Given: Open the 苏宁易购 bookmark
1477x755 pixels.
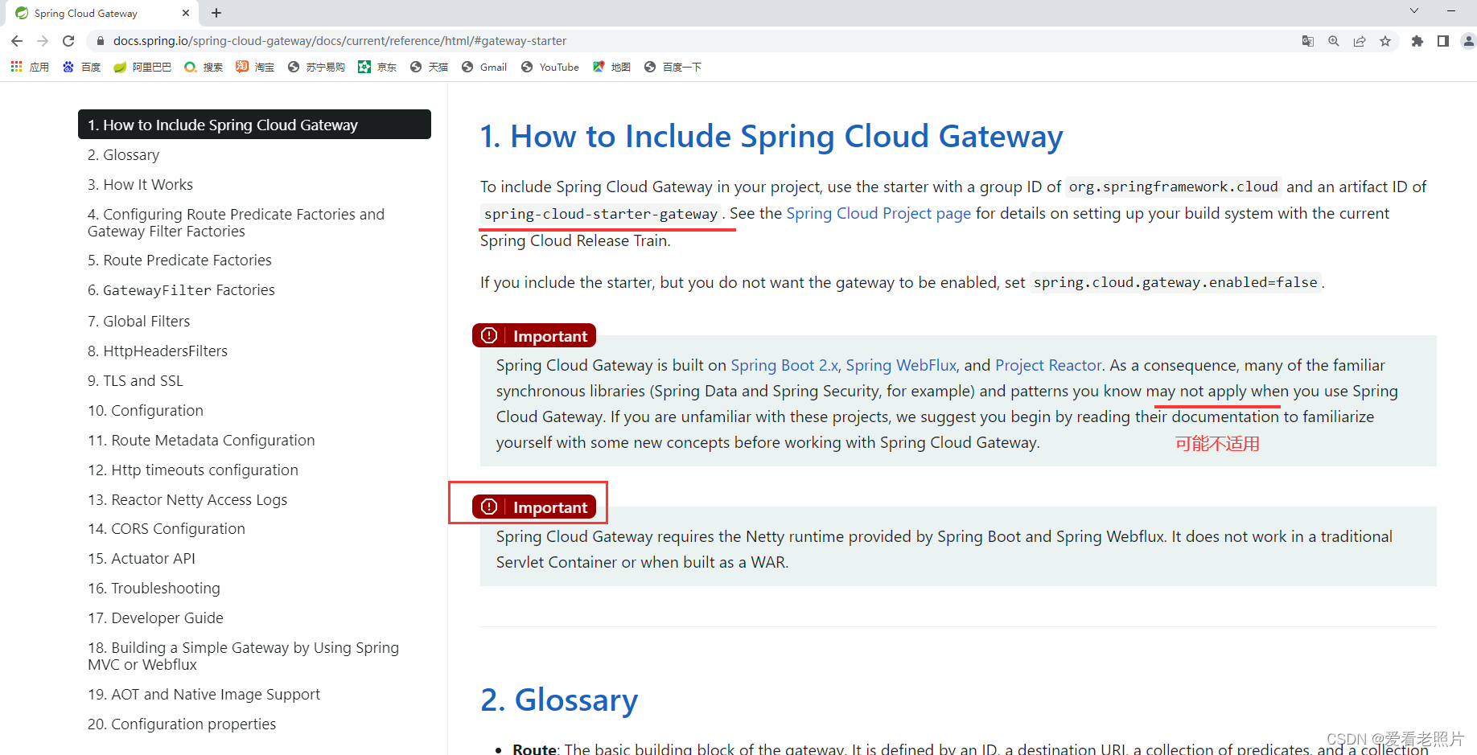Looking at the screenshot, I should click(x=316, y=67).
